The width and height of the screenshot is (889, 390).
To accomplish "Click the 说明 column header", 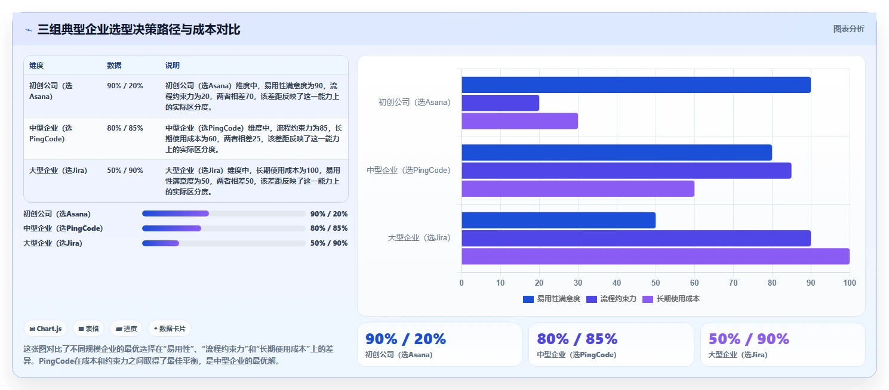I will coord(173,66).
